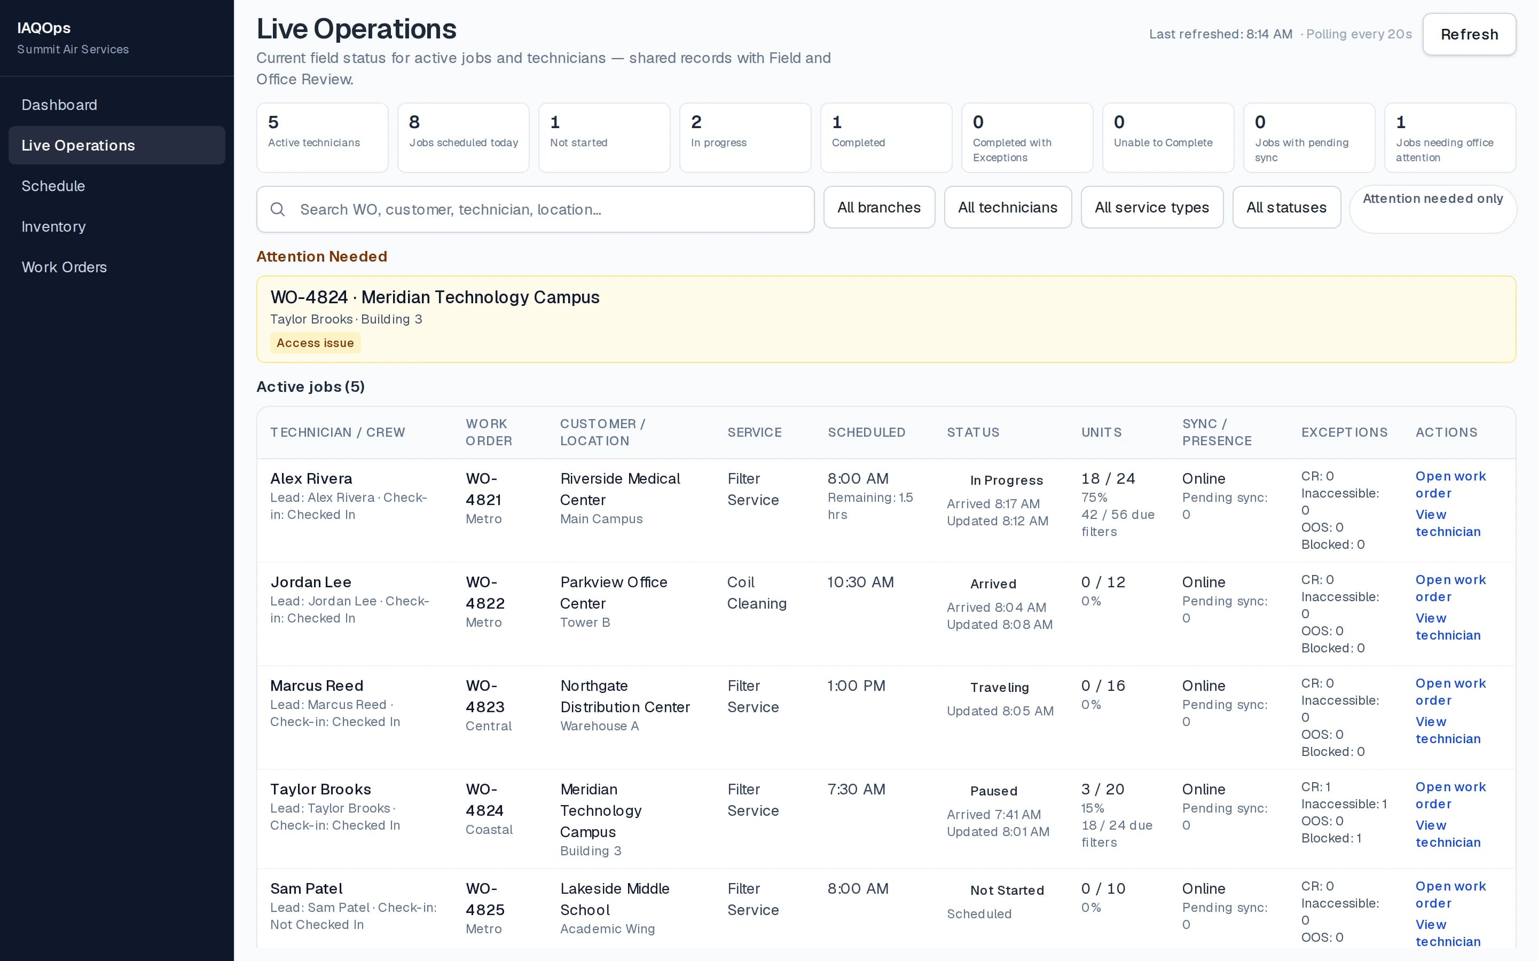View technician Taylor Brooks
Viewport: 1538px width, 961px height.
(1448, 834)
